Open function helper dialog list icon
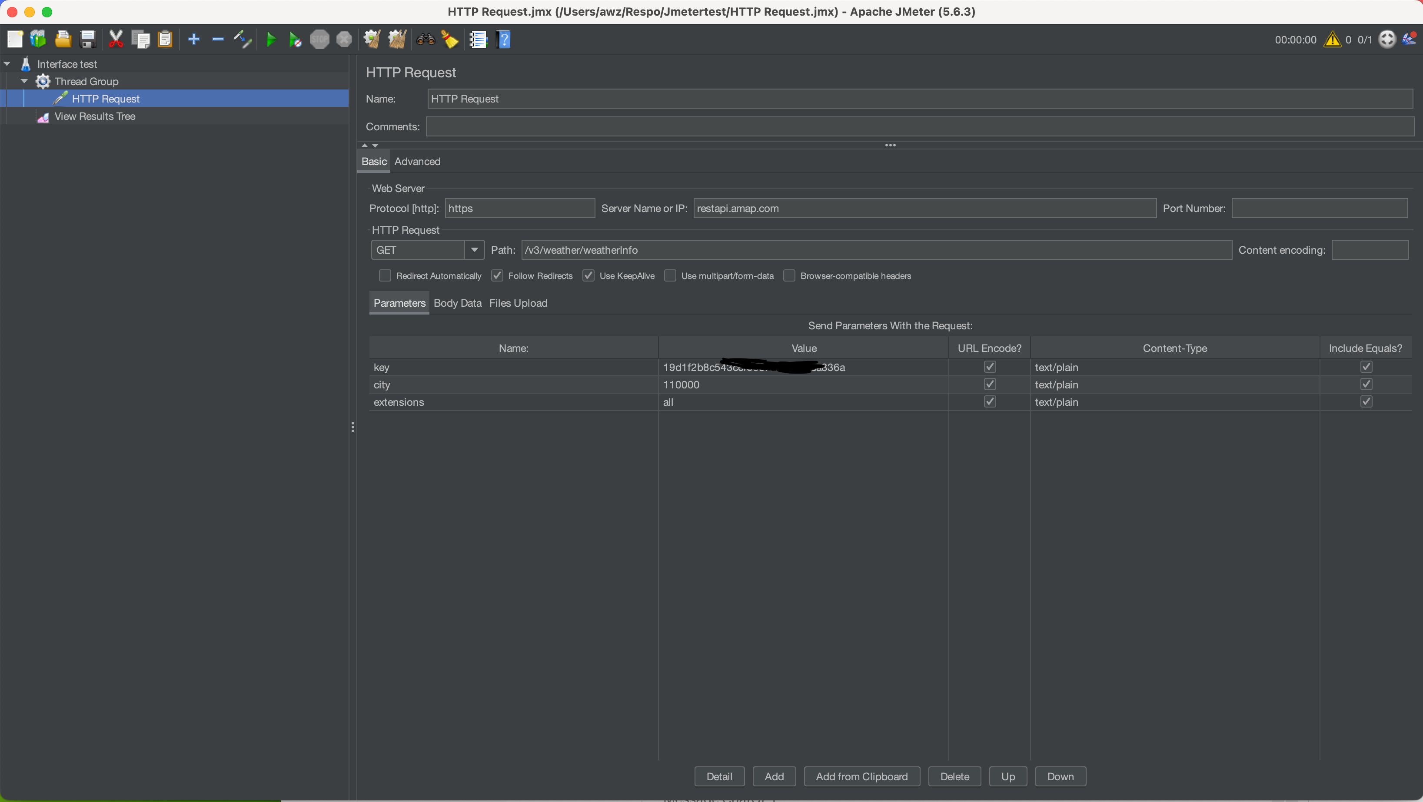Viewport: 1423px width, 802px height. pos(478,39)
